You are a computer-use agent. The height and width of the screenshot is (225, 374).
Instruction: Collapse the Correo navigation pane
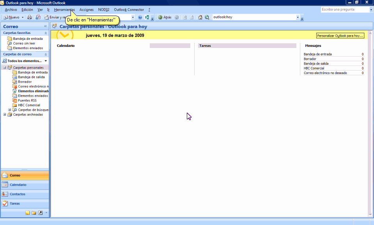(x=45, y=26)
